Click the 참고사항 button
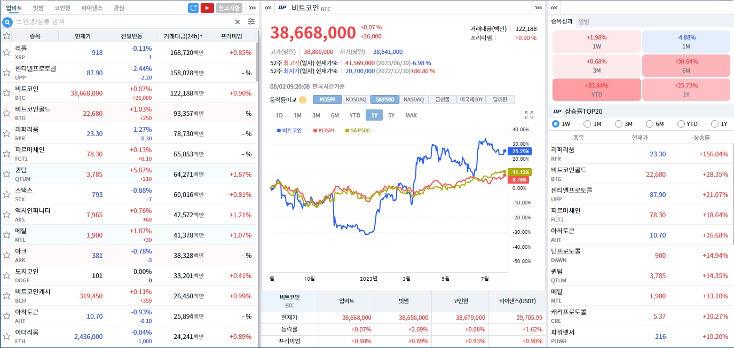 tap(230, 8)
